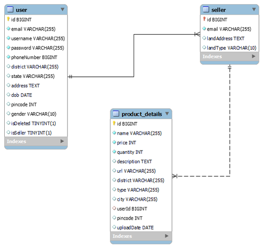Select the password VARCHAR(255) column text
This screenshot has width=263, height=248.
point(37,48)
